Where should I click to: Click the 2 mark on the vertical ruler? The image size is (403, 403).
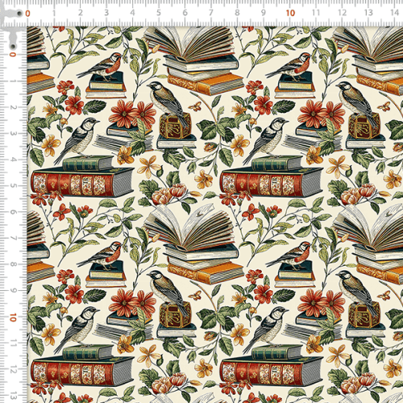pos(13,107)
